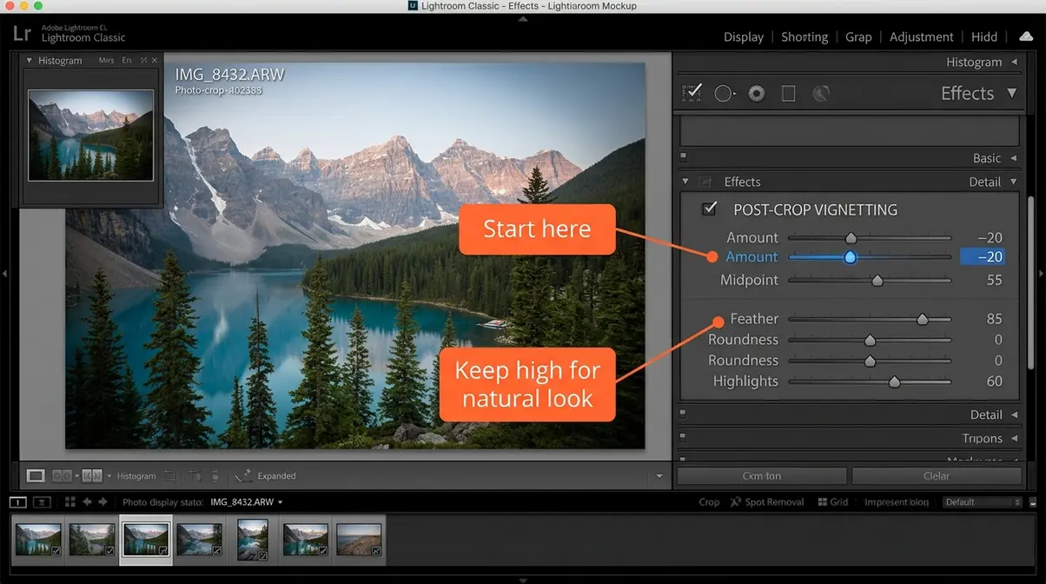Click the Clelar button
The image size is (1046, 584).
click(x=937, y=475)
